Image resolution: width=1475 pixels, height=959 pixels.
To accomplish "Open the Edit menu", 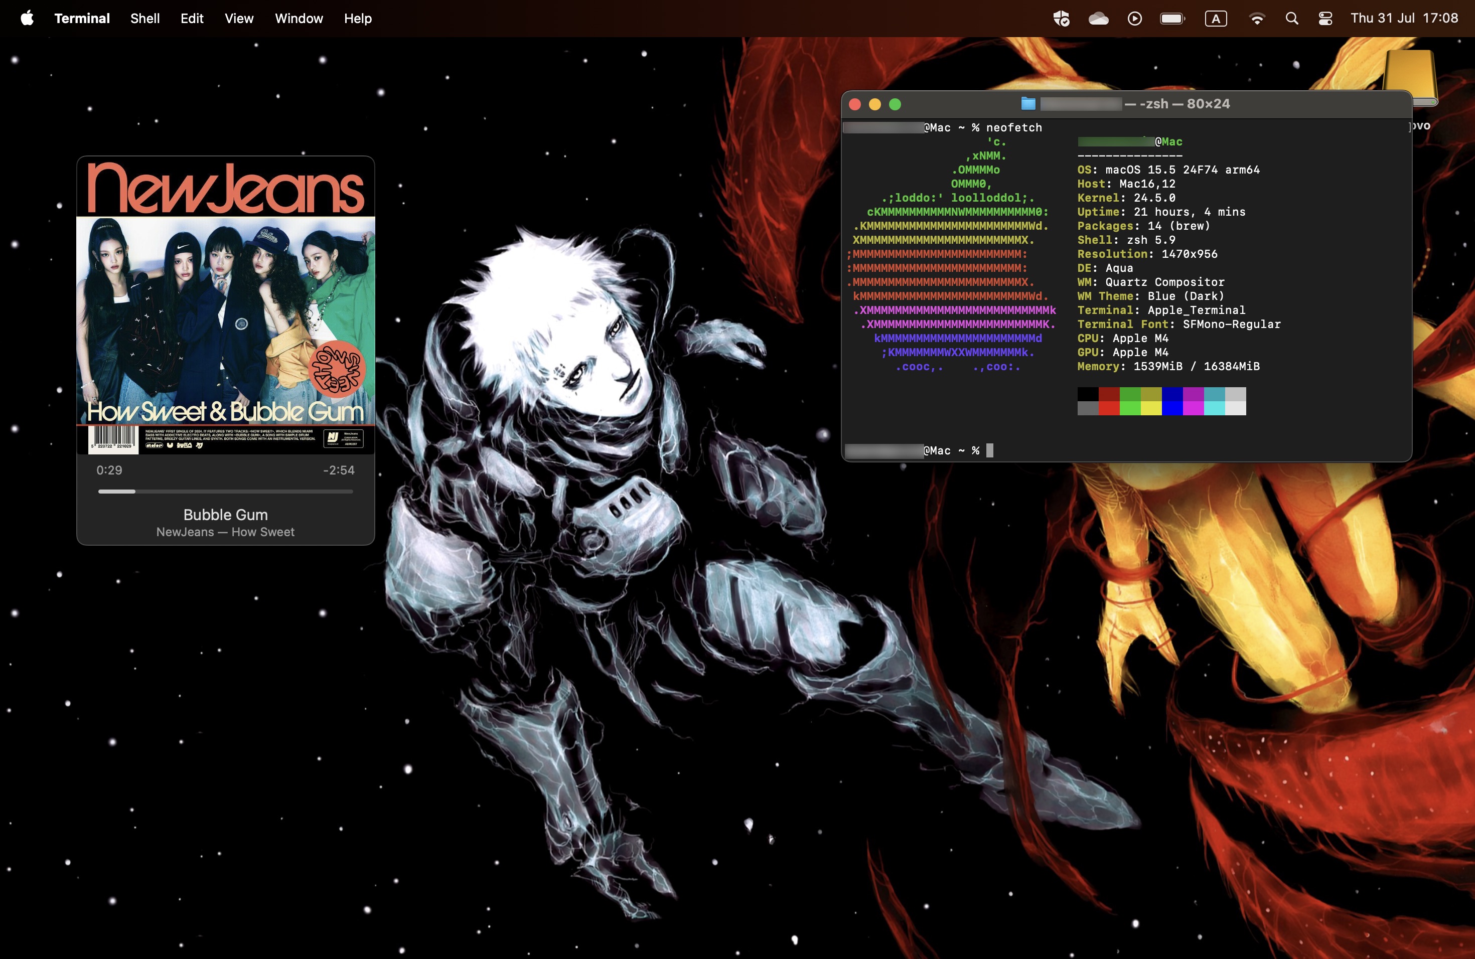I will click(192, 18).
